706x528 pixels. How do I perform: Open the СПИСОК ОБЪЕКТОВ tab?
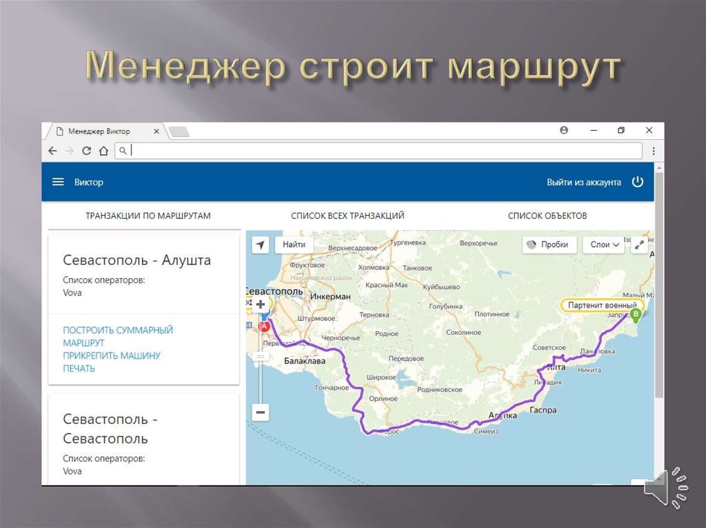pyautogui.click(x=548, y=215)
